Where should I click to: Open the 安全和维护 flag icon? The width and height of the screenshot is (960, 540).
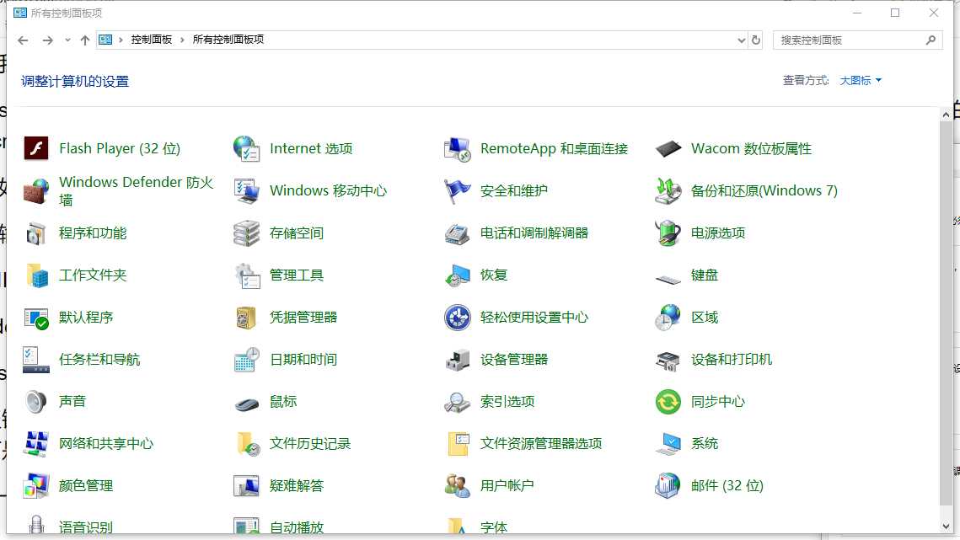(458, 191)
